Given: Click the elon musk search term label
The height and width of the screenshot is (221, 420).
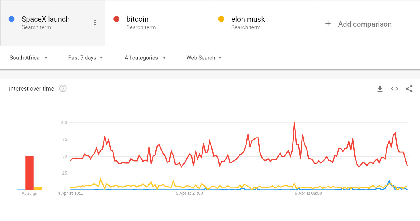Looking at the screenshot, I should [248, 19].
